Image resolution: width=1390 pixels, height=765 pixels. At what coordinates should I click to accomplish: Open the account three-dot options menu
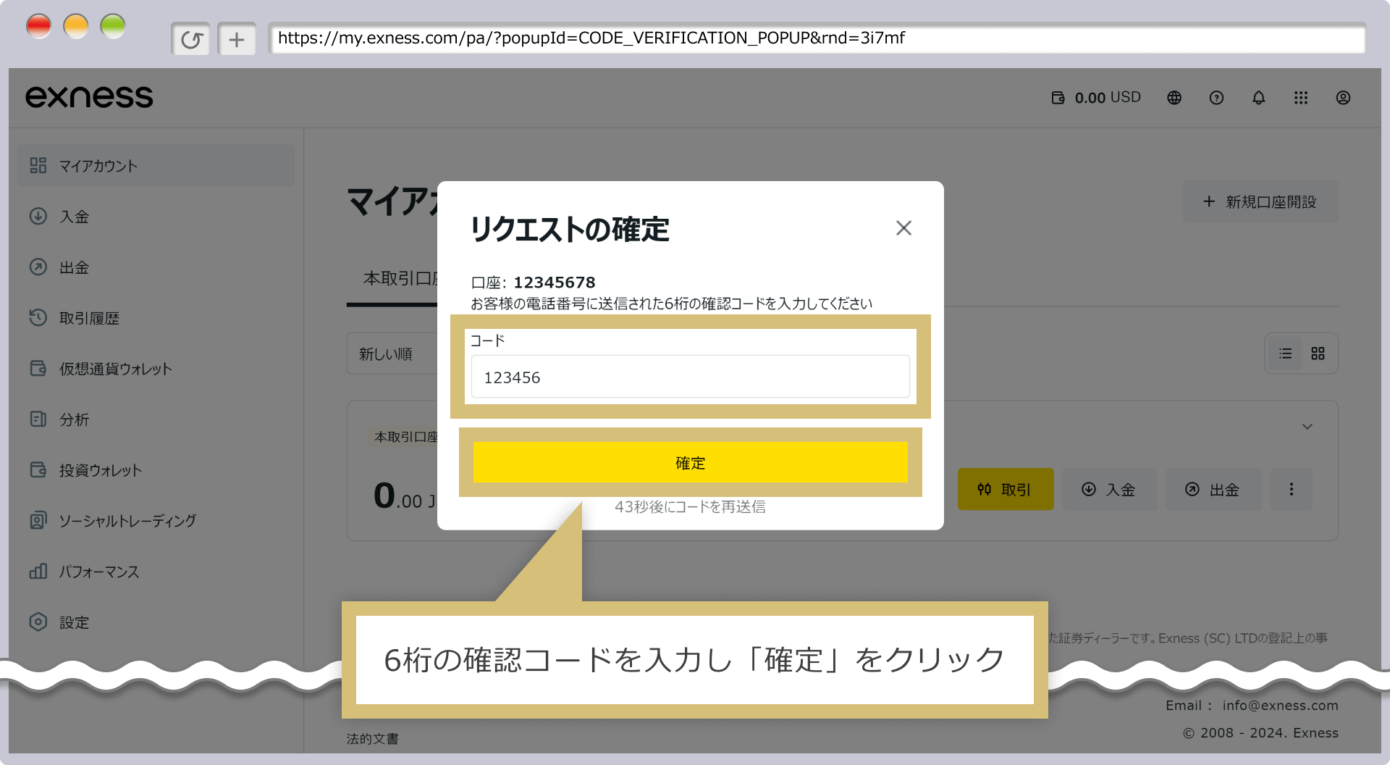[x=1291, y=490]
